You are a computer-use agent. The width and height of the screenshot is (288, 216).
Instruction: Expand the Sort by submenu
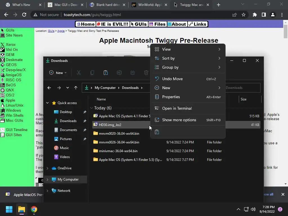[x=188, y=58]
